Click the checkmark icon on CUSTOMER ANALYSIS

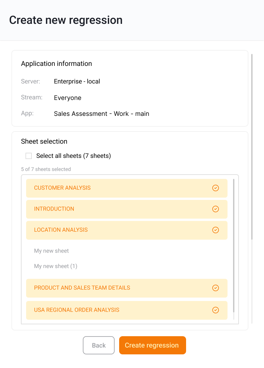click(x=216, y=188)
